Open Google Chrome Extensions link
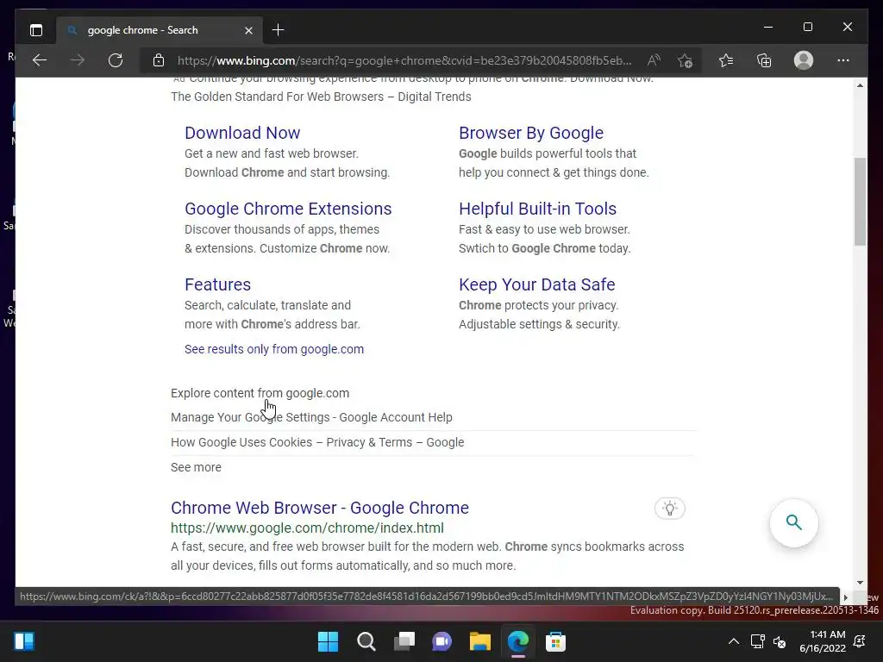This screenshot has width=883, height=662. point(288,209)
